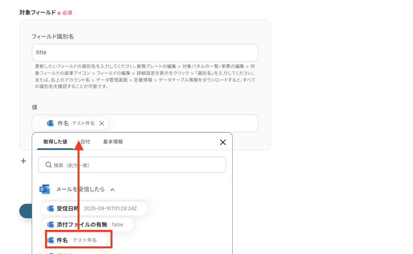
Task: Switch to the 取得した値 tab
Action: (x=55, y=142)
